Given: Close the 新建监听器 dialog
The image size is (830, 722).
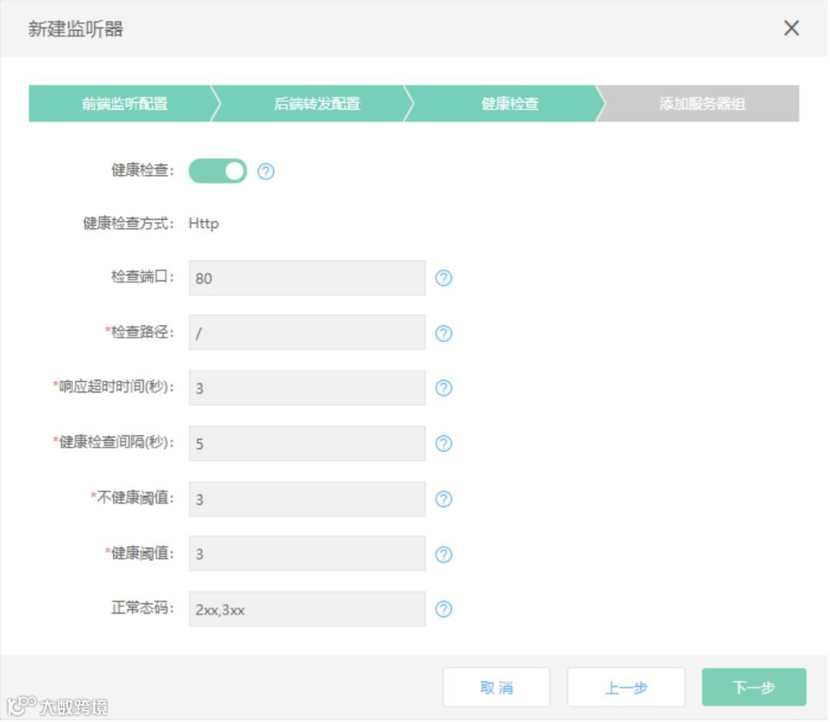Looking at the screenshot, I should click(x=792, y=28).
